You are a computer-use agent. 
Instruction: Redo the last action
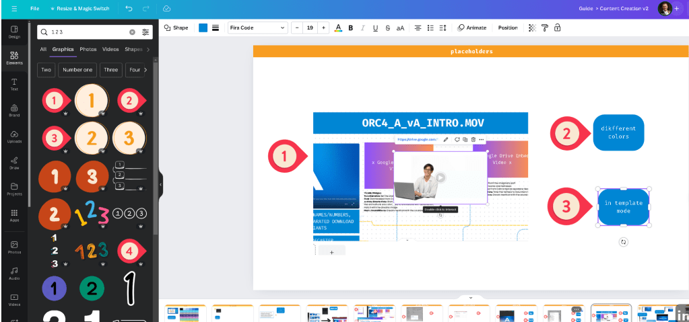tap(146, 8)
